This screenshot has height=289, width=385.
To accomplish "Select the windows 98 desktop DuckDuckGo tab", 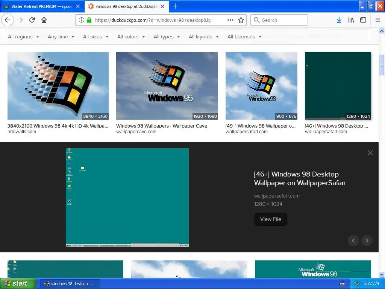I will 127,6.
